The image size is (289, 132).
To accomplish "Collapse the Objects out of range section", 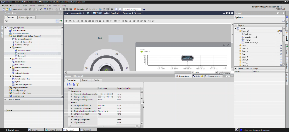I will point(236,68).
